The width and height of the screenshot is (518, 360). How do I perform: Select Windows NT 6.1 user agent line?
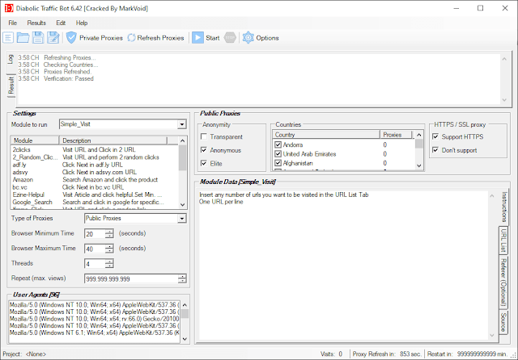pos(95,333)
